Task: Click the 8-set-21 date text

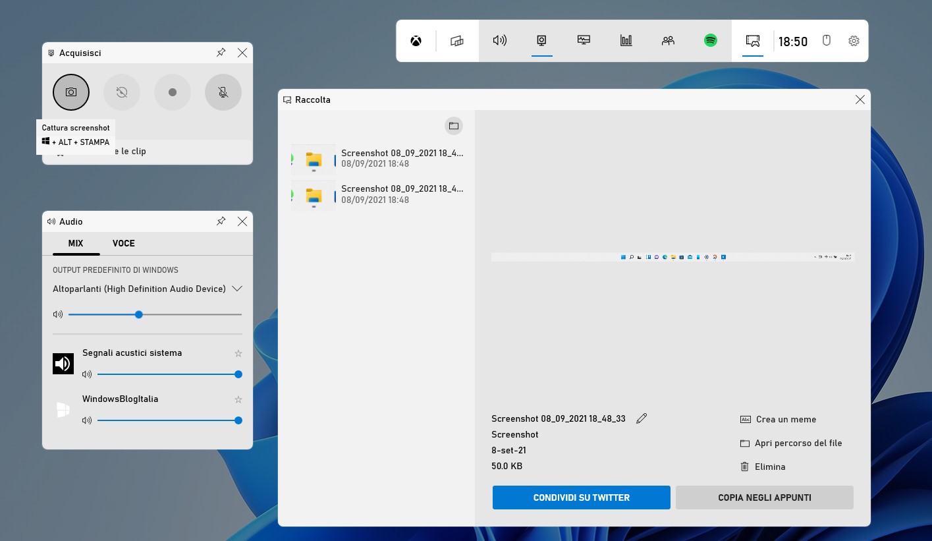Action: click(508, 450)
